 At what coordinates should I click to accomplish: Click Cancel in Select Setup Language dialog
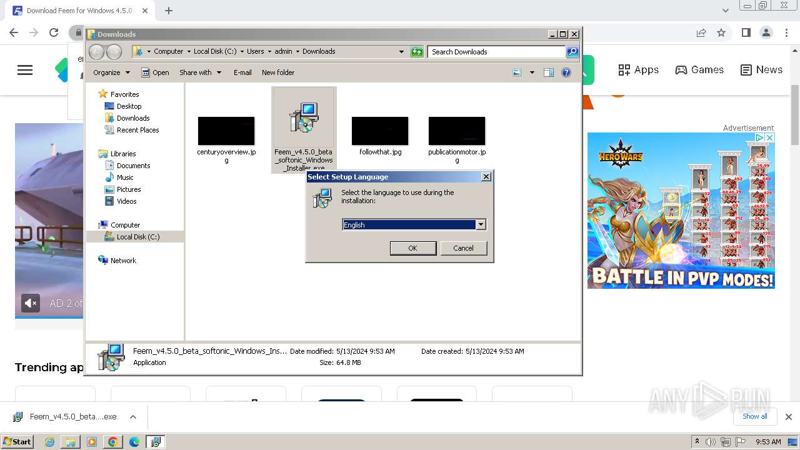click(x=463, y=248)
